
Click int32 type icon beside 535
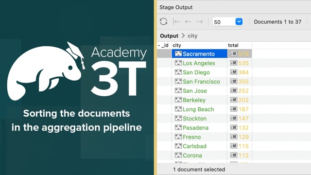pyautogui.click(x=233, y=63)
